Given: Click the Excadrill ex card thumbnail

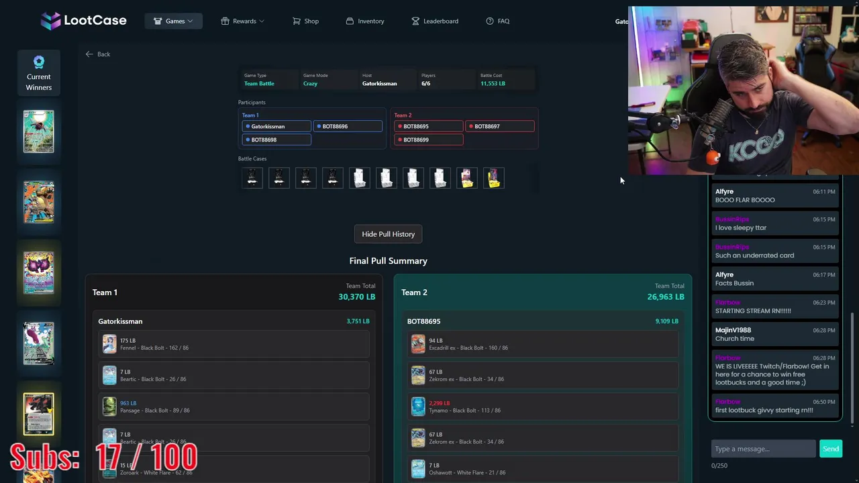Looking at the screenshot, I should 418,344.
